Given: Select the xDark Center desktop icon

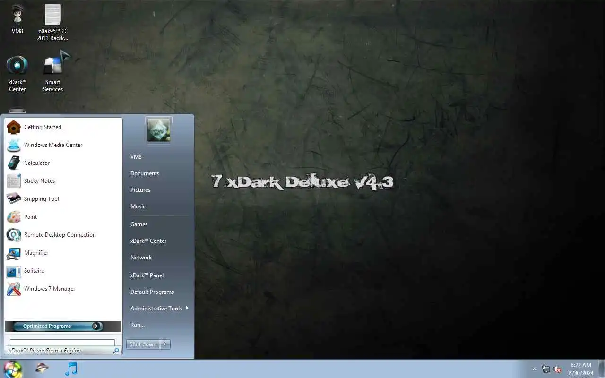Looking at the screenshot, I should 17,74.
